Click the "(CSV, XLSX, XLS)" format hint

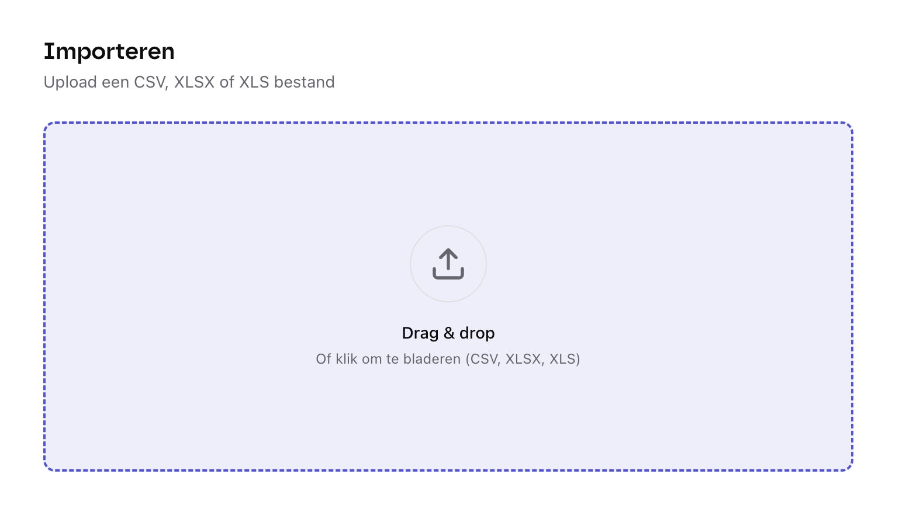523,359
